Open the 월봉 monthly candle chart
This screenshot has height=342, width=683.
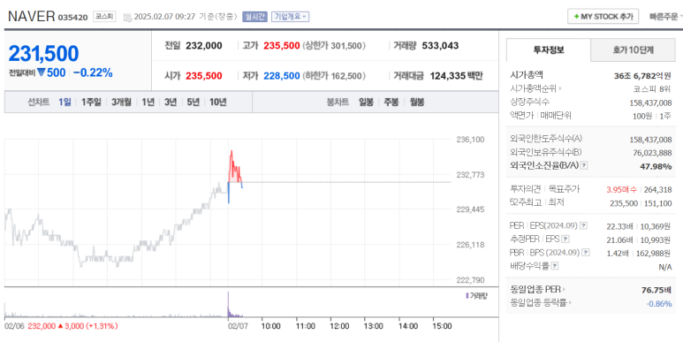pyautogui.click(x=417, y=103)
